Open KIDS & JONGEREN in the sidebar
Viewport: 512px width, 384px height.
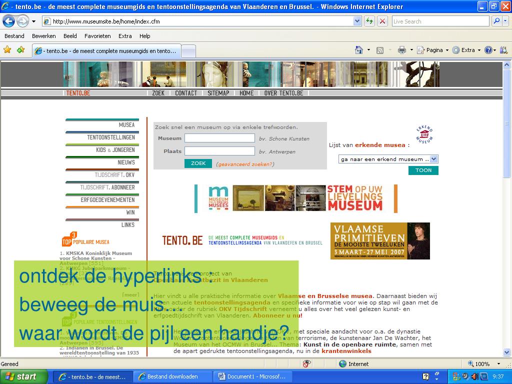coord(115,150)
